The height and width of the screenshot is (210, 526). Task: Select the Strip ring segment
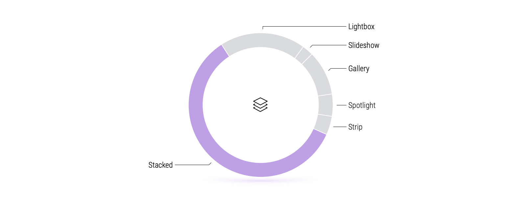click(x=323, y=124)
